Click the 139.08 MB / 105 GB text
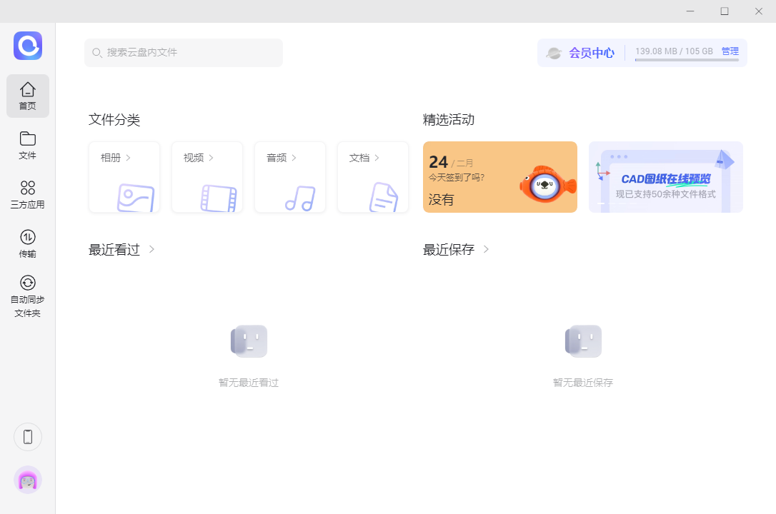 tap(674, 51)
